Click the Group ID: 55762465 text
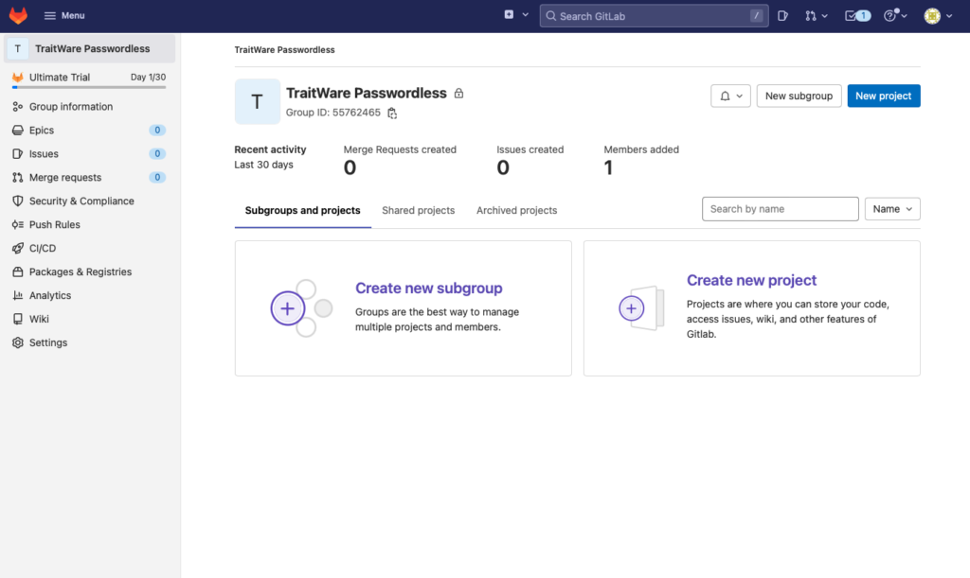 tap(332, 113)
